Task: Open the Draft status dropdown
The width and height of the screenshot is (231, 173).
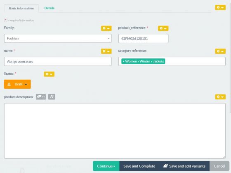Action: [x=17, y=84]
